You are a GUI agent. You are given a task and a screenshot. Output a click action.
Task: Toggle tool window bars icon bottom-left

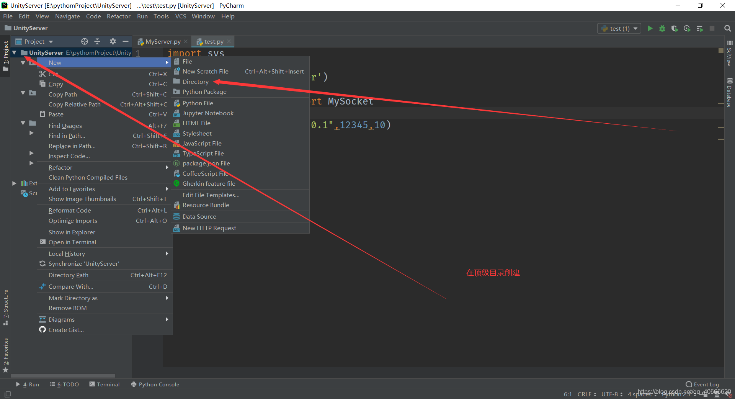pos(8,394)
